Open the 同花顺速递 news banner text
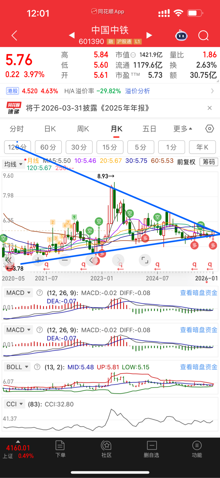The height and width of the screenshot is (478, 220). [x=88, y=108]
